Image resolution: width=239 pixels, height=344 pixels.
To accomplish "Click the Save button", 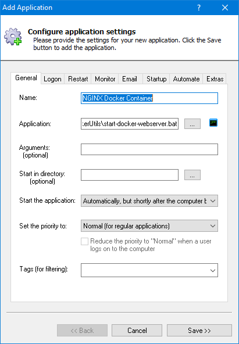I will [199, 331].
